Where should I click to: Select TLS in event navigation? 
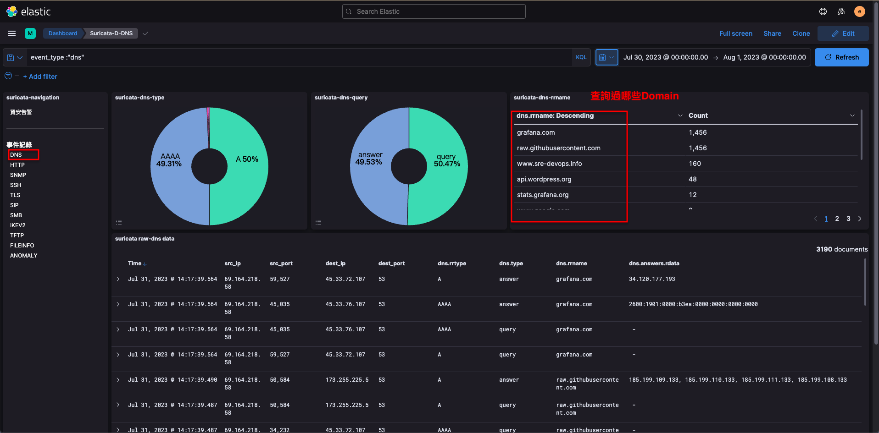15,195
